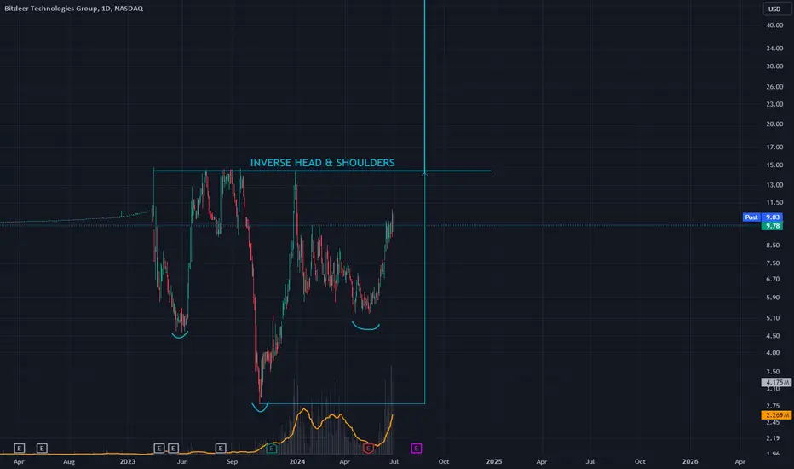This screenshot has height=469, width=794.
Task: Click the Jun label on time axis
Action: [182, 461]
